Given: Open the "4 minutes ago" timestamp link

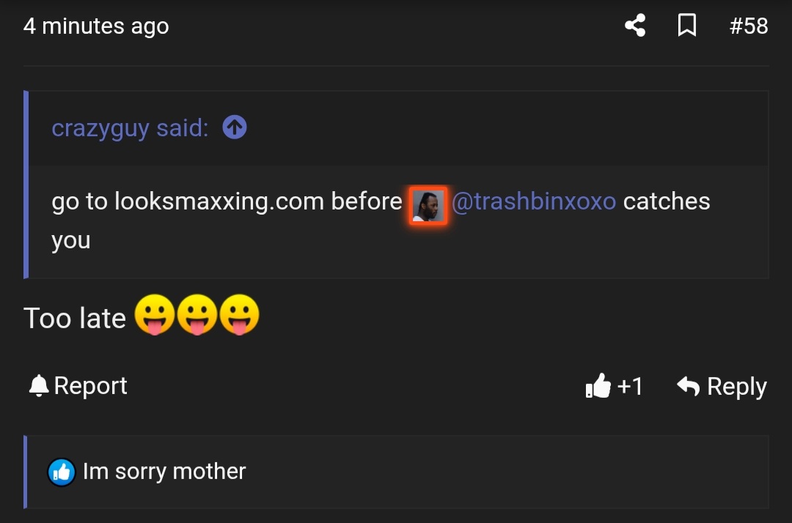Looking at the screenshot, I should [x=96, y=26].
